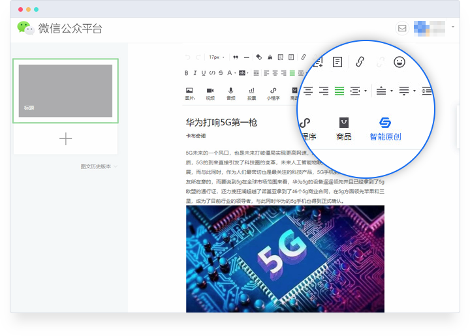Expand the background color arrow beside ab

tap(247, 73)
